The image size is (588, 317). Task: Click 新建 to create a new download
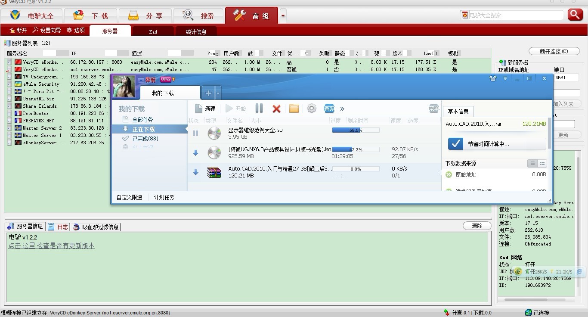point(205,109)
